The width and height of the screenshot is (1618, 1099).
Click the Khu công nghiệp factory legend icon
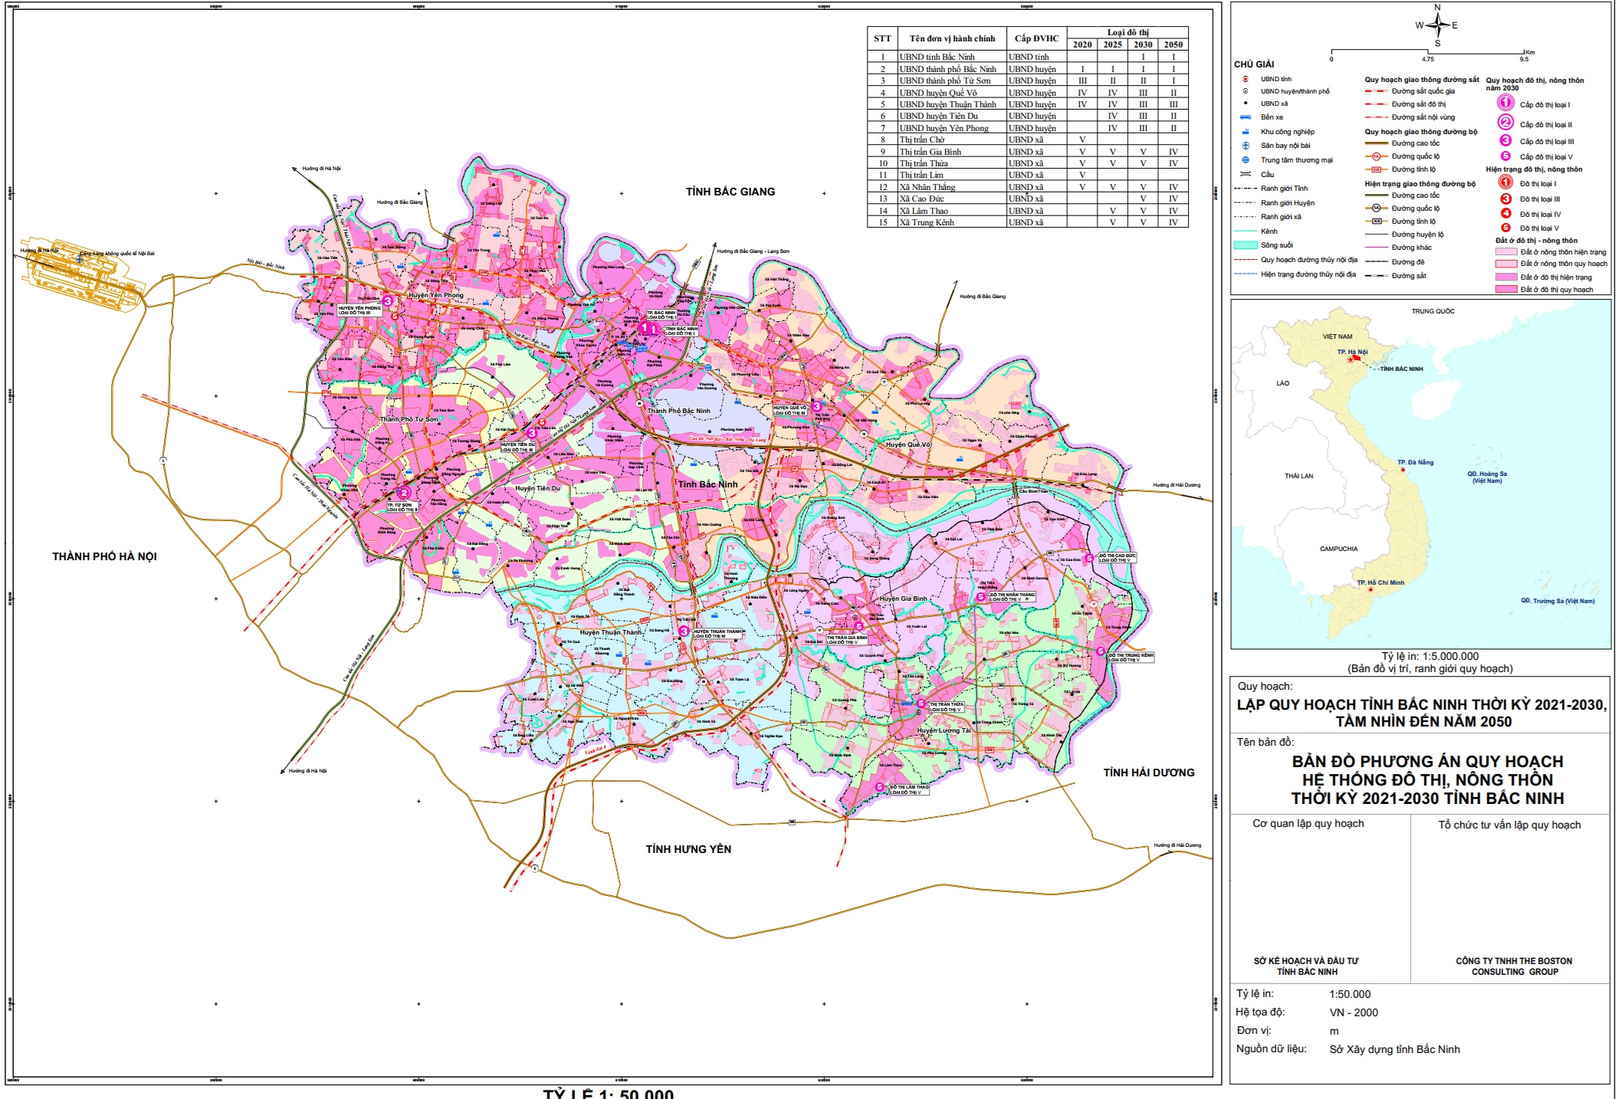[x=1245, y=132]
